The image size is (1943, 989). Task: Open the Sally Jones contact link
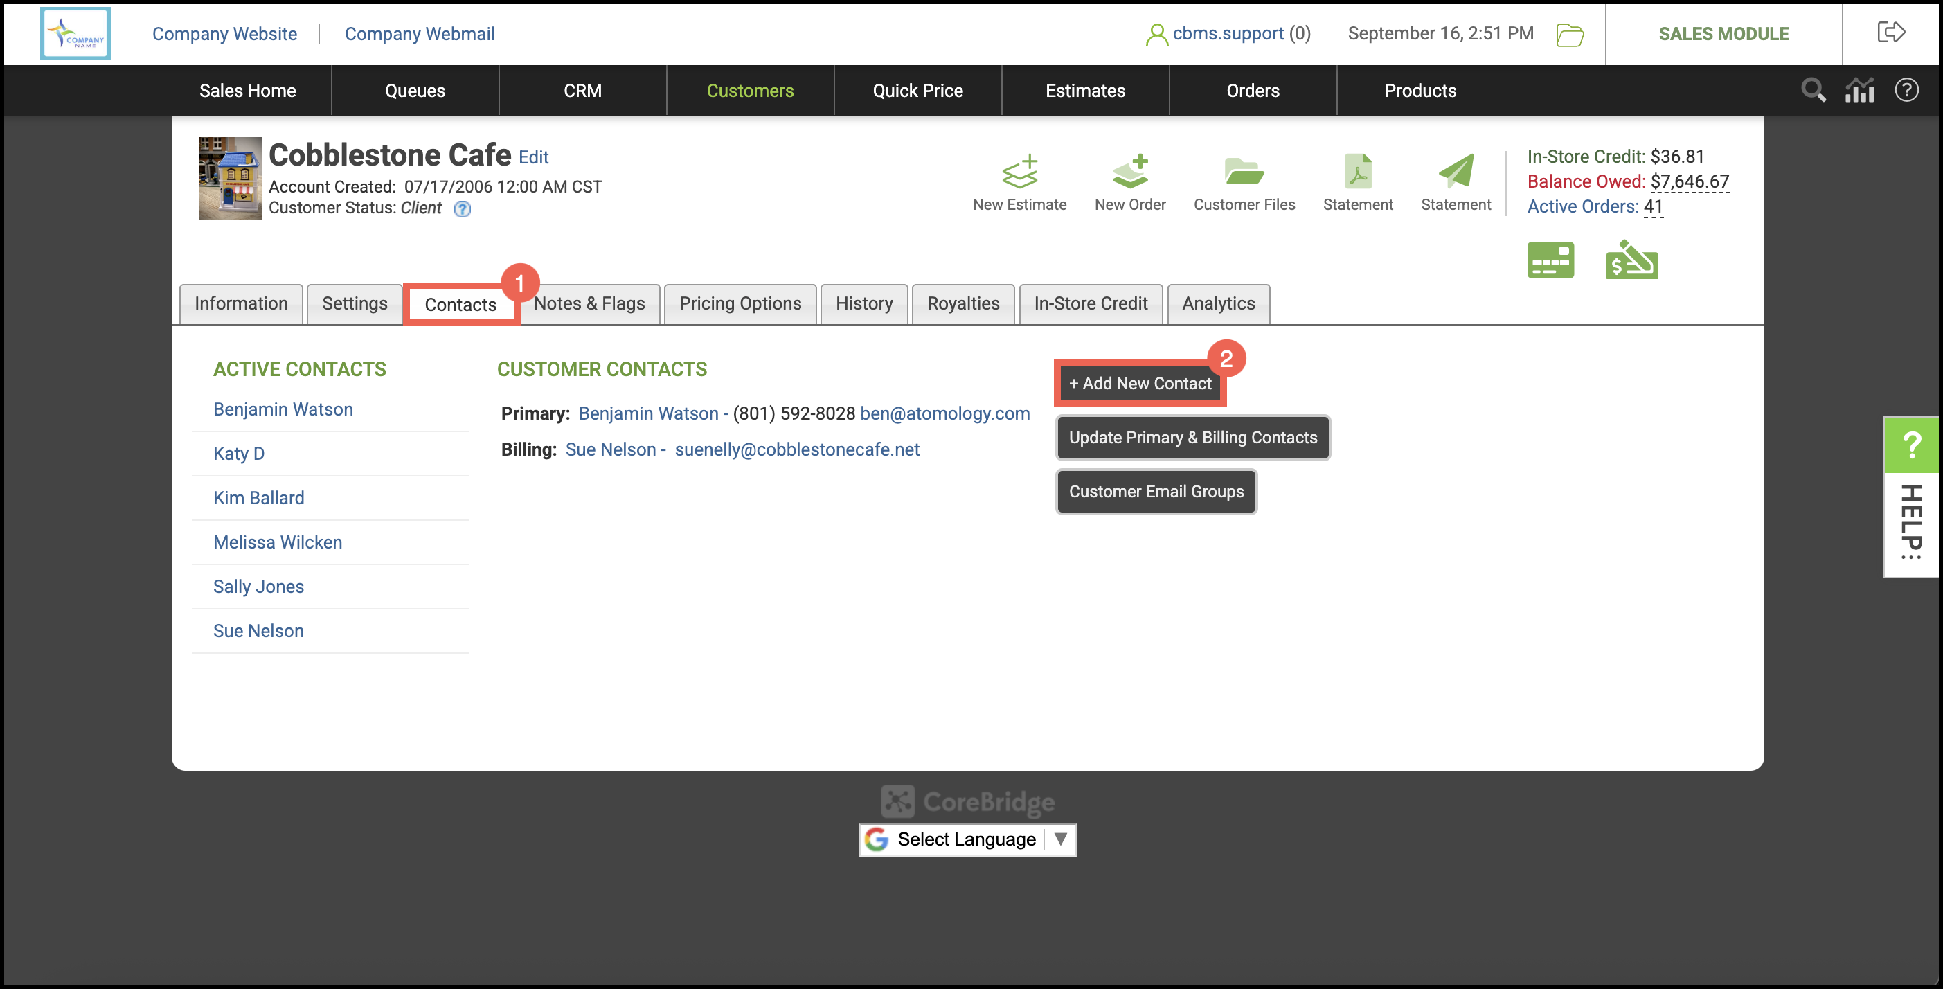[x=258, y=586]
